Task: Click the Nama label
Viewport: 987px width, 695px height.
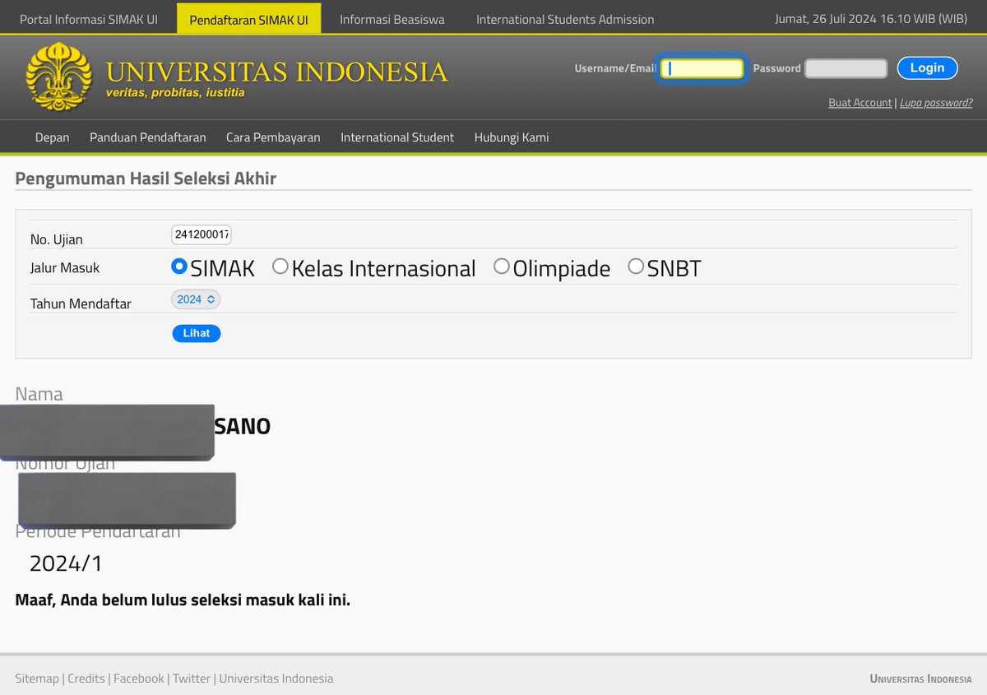Action: (39, 394)
